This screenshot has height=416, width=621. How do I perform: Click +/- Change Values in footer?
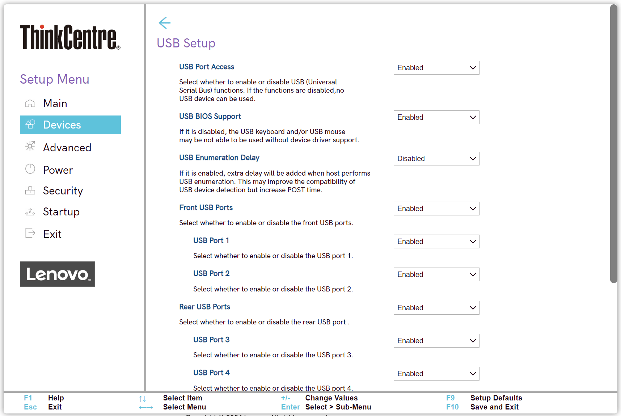pyautogui.click(x=319, y=398)
